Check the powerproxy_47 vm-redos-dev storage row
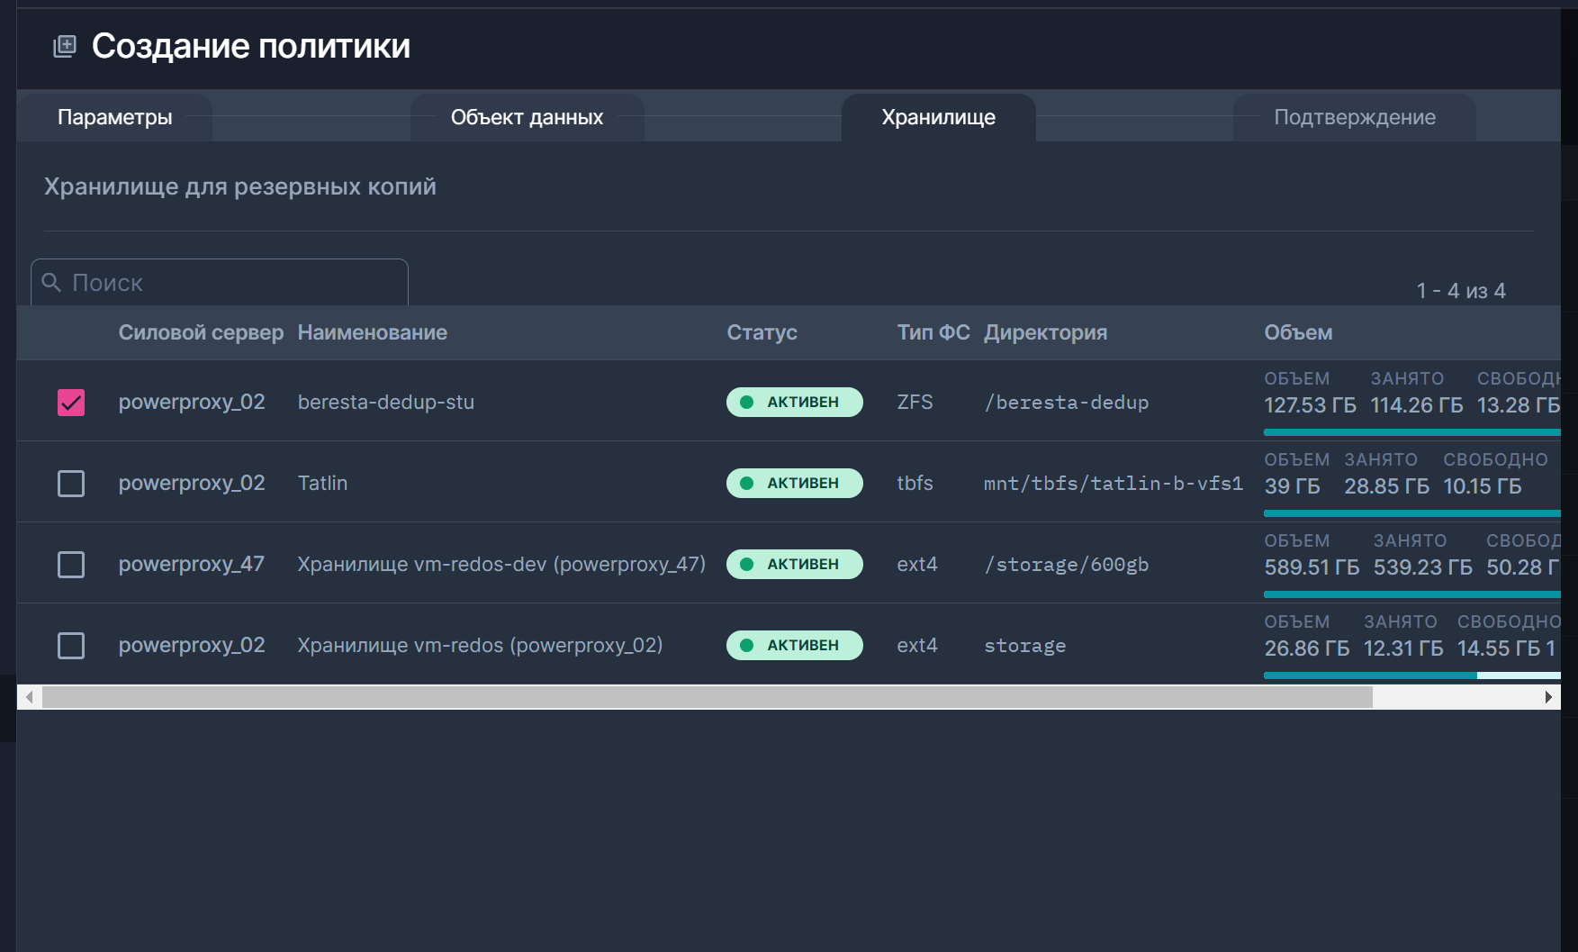 (71, 565)
